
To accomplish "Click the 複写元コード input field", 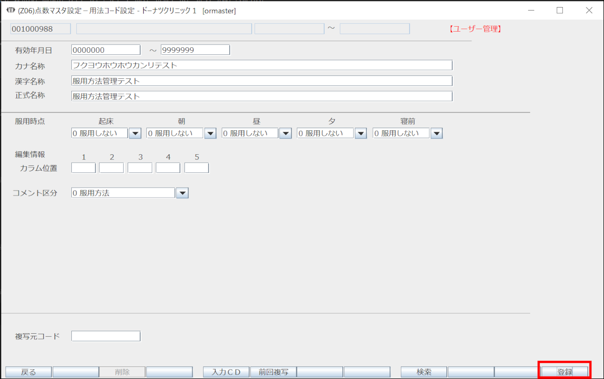I will [106, 336].
